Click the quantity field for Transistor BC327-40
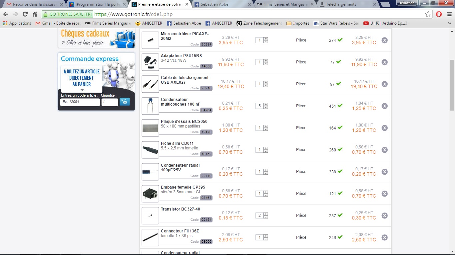Image resolution: width=455 pixels, height=255 pixels. click(259, 215)
